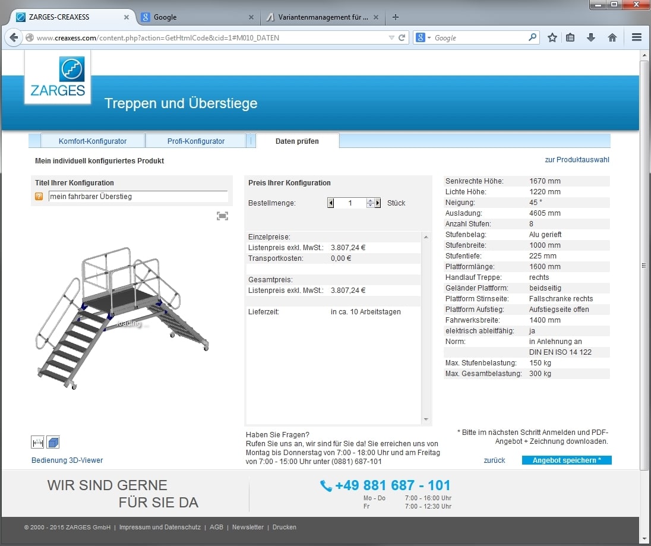Open the Komfort-Konfigurator tab

[93, 141]
